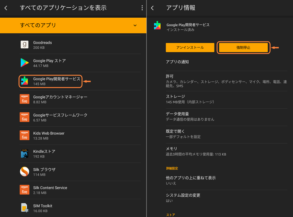Image resolution: width=293 pixels, height=217 pixels.
Task: Open アプリの通知 settings
Action: [x=227, y=62]
